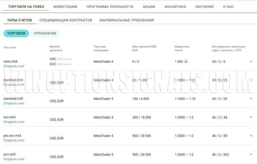Image resolution: width=257 pixels, height=164 pixels.
Task: Go to Программа лояльности section
Action: tap(110, 6)
